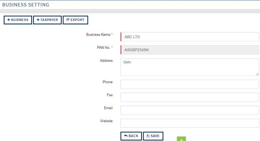Select the Phone input field

(190, 84)
